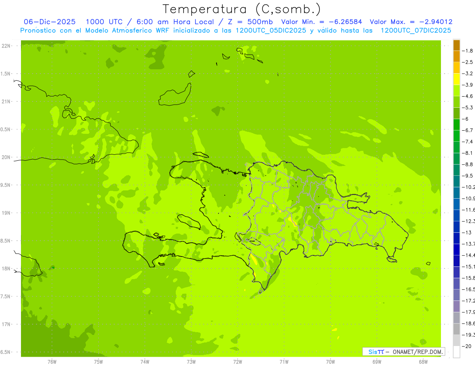475x367 pixels.
Task: Click the '-3.2' colorbar label
Action: [x=467, y=74]
